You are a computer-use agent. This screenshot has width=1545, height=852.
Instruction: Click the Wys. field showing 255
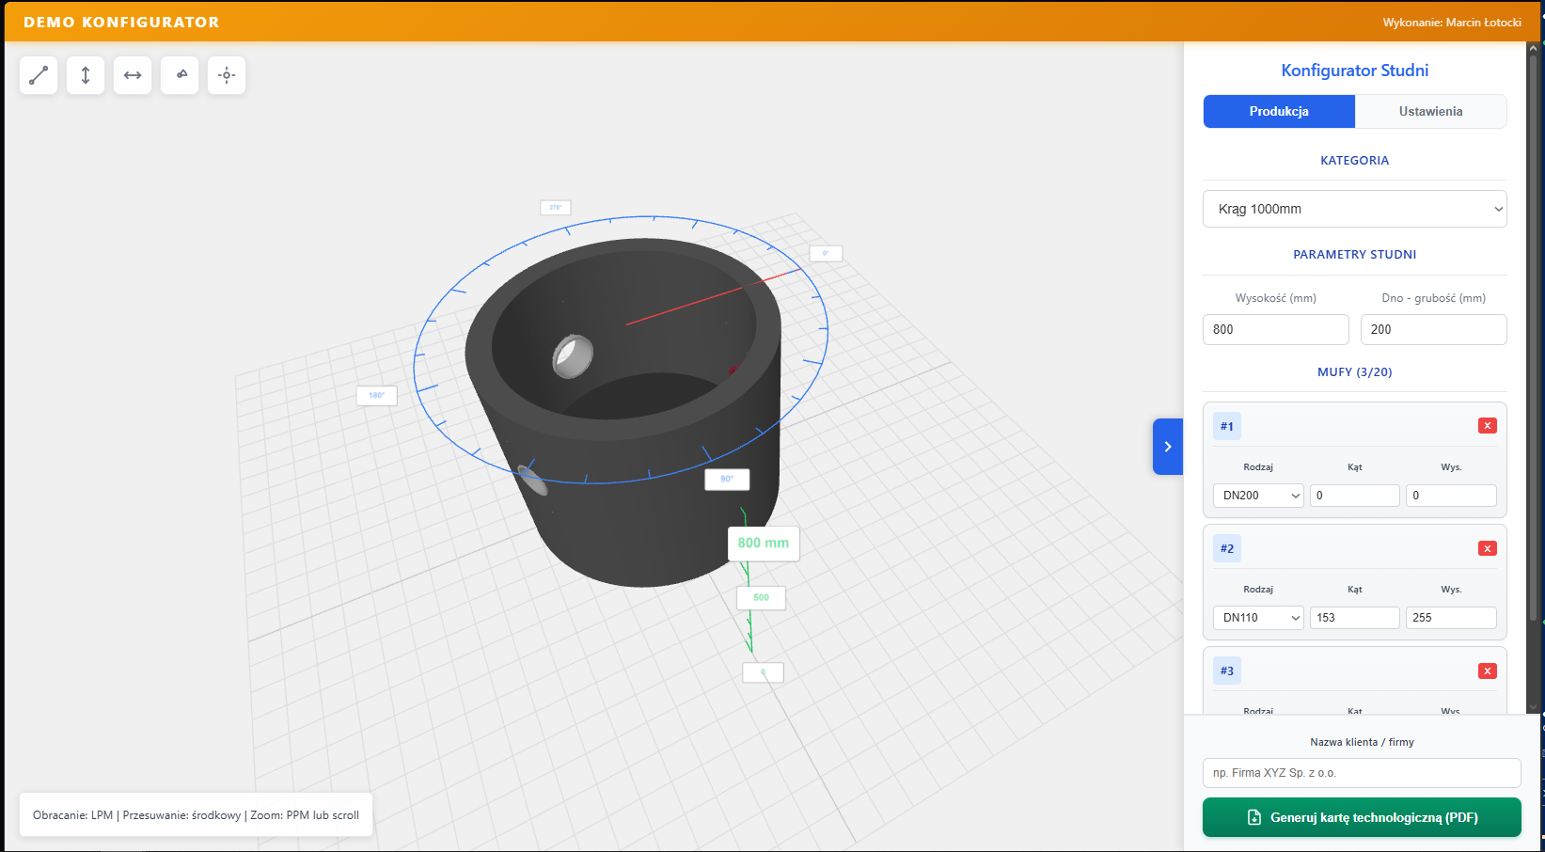click(1451, 618)
